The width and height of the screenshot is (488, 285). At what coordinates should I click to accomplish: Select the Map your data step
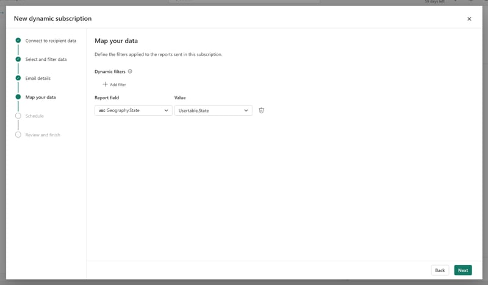[x=40, y=97]
